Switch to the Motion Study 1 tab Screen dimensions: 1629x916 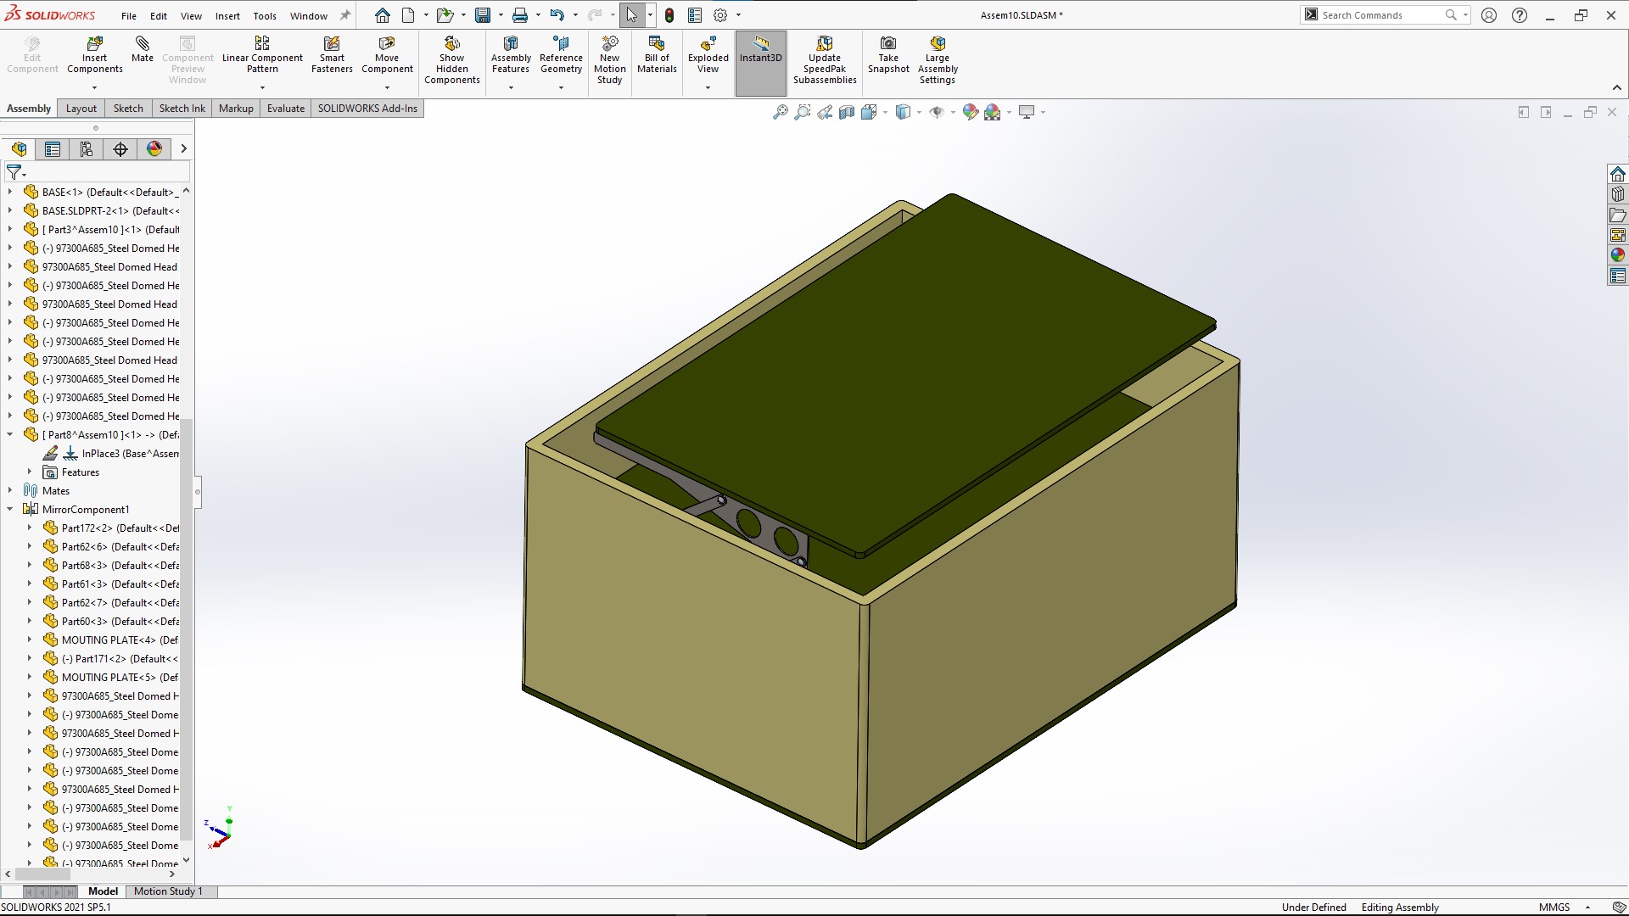point(169,891)
